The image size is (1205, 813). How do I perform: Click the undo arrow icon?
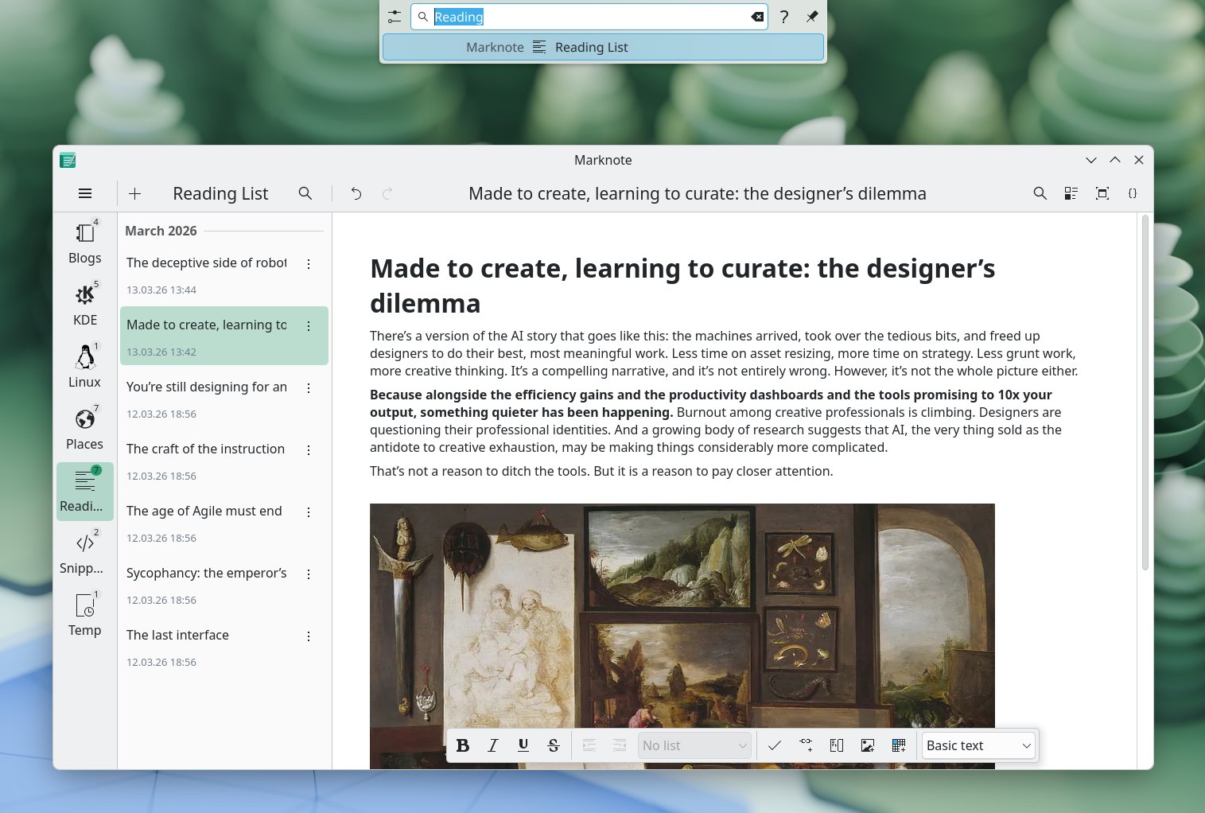[x=356, y=193]
